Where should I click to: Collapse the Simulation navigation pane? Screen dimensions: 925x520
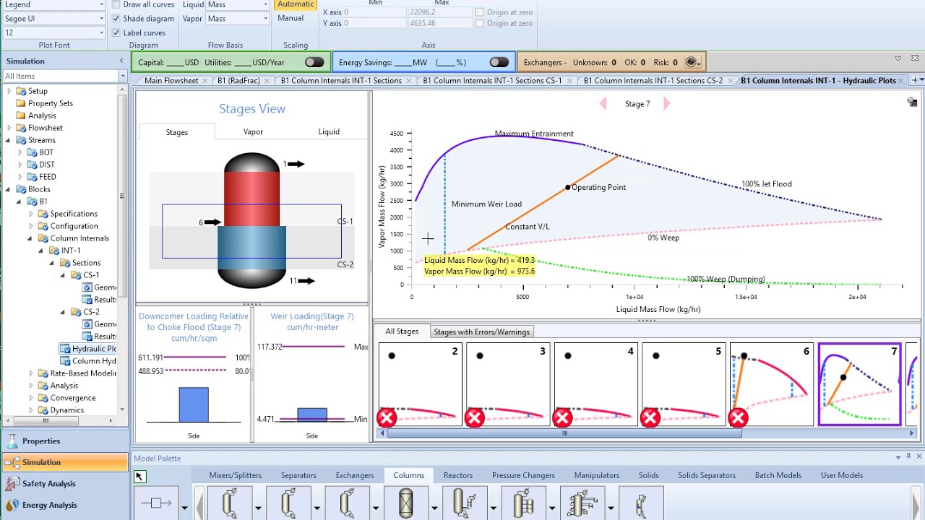(x=120, y=61)
